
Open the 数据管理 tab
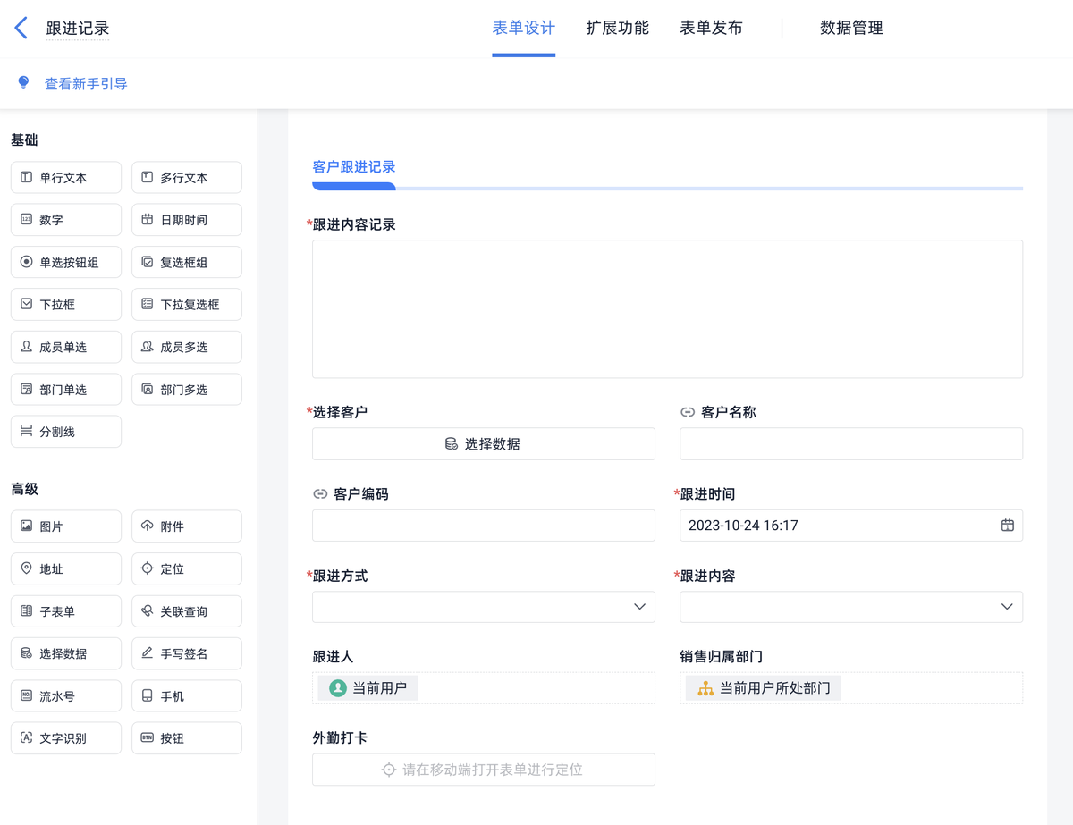click(851, 28)
